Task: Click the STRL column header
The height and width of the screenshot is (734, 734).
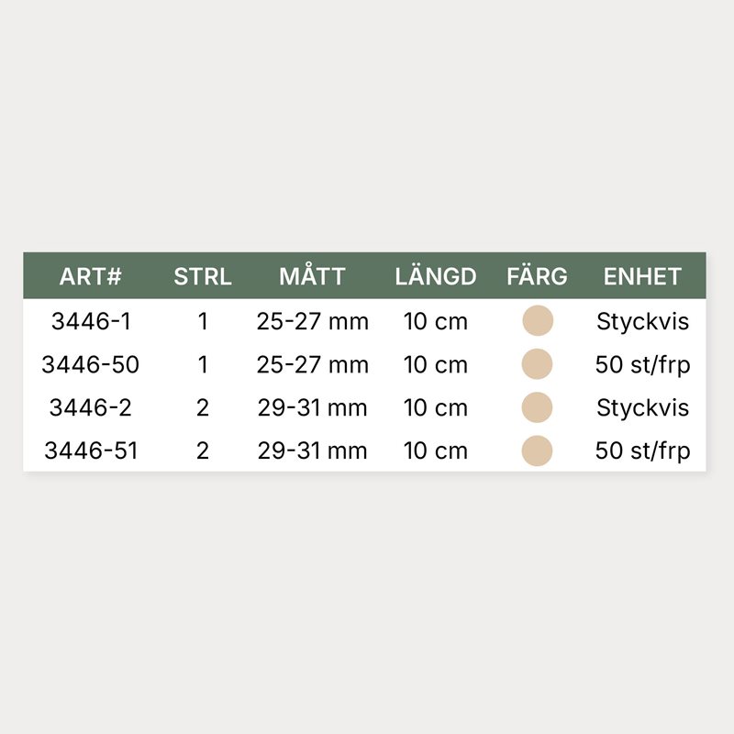Action: [203, 276]
